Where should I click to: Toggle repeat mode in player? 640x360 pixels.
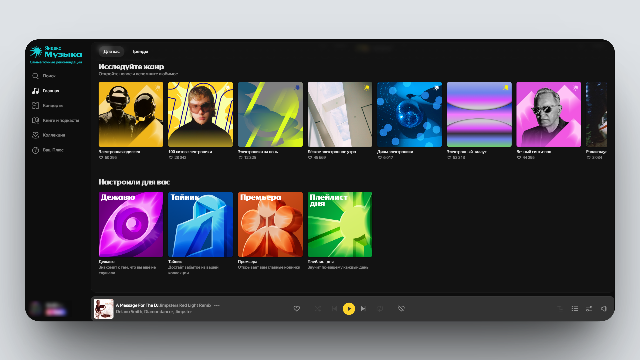[380, 309]
